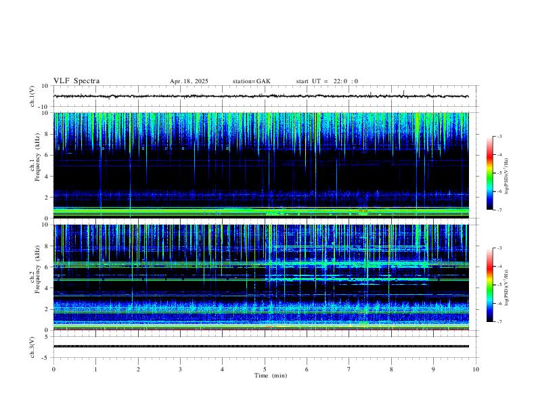Viewport: 536px width, 414px height.
Task: Click the time axis tick label "9"
Action: [434, 369]
